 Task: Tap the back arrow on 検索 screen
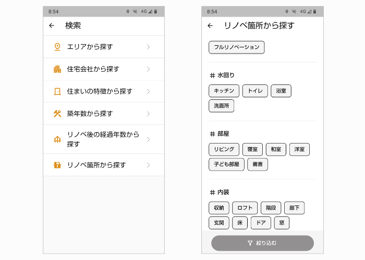[51, 25]
